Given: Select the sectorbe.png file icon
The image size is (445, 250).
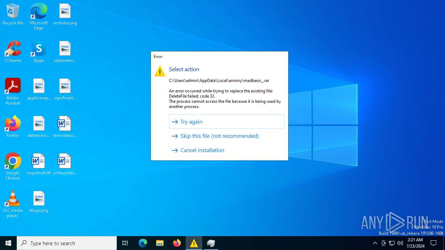Looking at the screenshot, I should point(65,15).
